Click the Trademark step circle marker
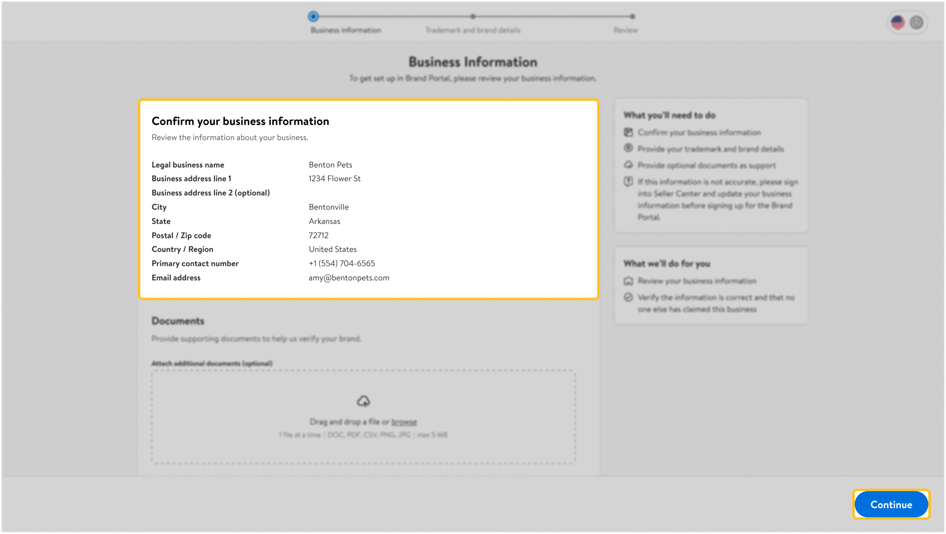946x534 pixels. point(473,16)
